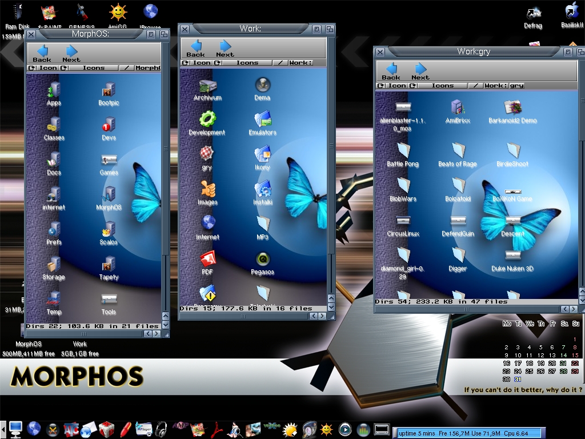
Task: Open the 'Icons' cycle dropdown in Work window
Action: 243,63
